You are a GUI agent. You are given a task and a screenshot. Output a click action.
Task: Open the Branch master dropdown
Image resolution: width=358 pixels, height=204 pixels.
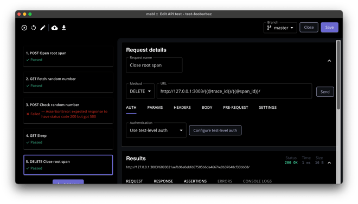point(280,28)
